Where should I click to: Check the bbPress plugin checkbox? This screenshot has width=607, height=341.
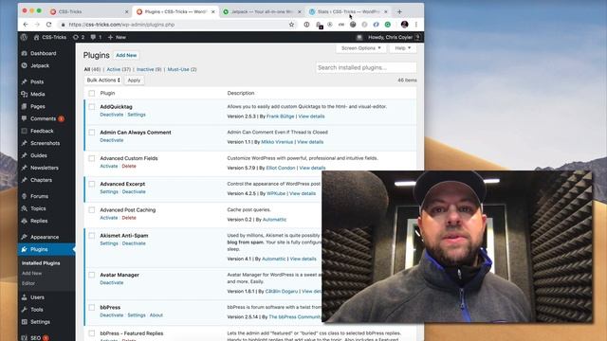(x=92, y=307)
